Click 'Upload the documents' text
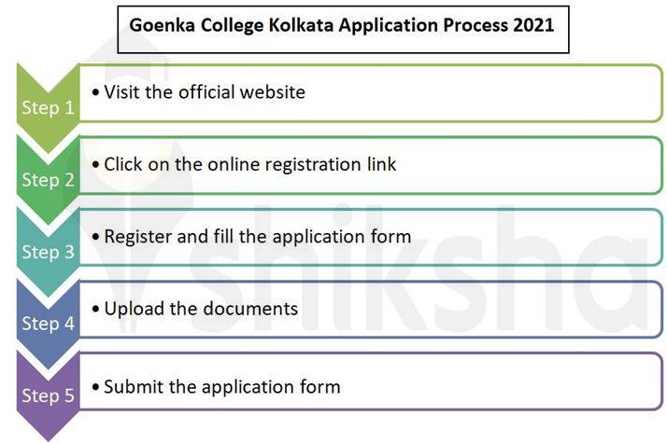Screen dimensions: 667x443 (201, 308)
